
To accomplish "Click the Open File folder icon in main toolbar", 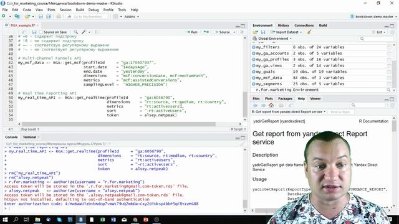I will [x=27, y=17].
